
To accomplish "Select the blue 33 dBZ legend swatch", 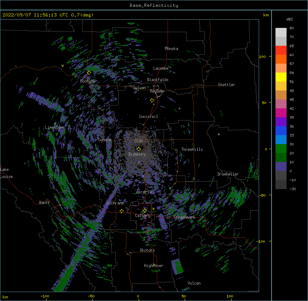I will (281, 130).
